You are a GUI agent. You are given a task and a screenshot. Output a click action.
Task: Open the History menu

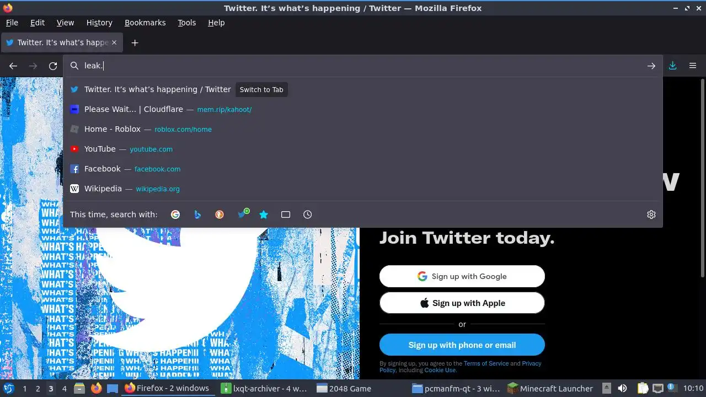pos(99,23)
